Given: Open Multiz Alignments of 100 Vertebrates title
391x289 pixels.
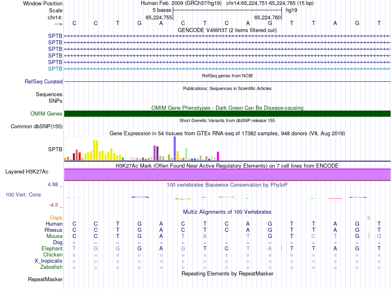Looking at the screenshot, I should [227, 212].
